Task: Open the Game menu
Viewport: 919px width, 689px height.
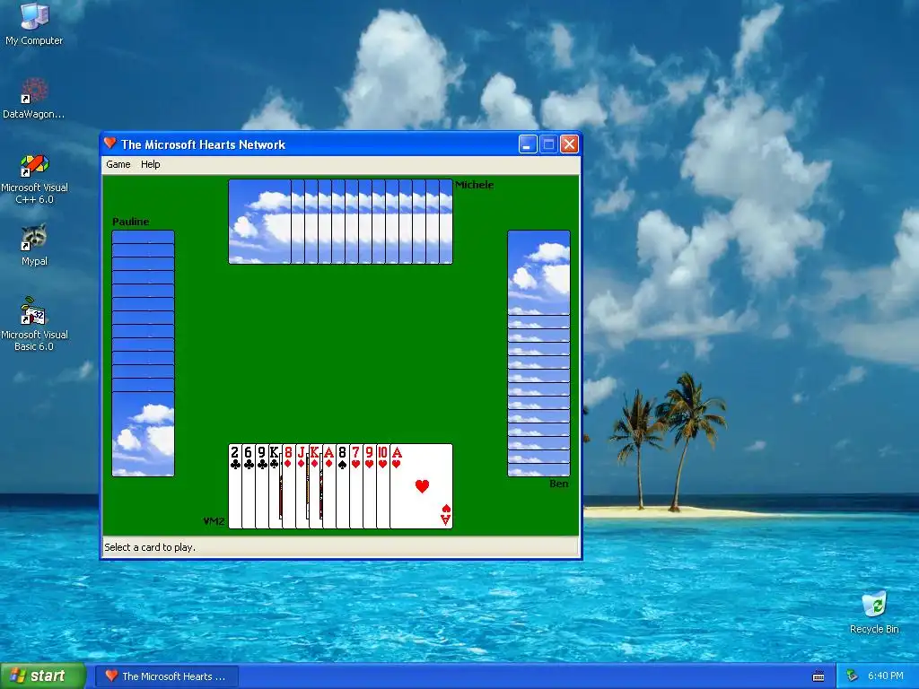Action: point(118,165)
